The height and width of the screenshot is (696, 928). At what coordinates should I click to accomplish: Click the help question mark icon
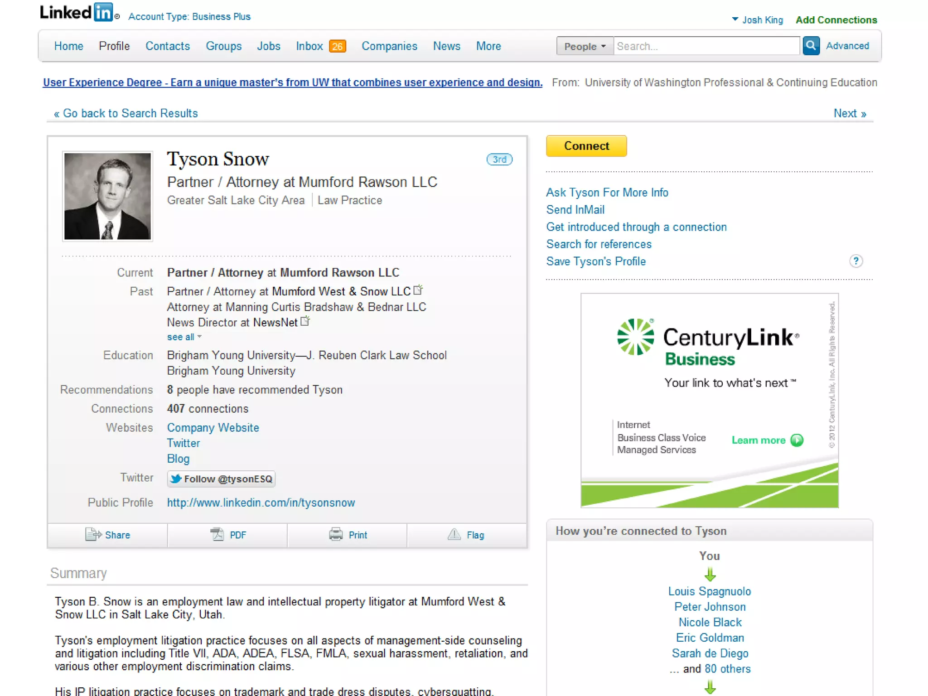(855, 261)
